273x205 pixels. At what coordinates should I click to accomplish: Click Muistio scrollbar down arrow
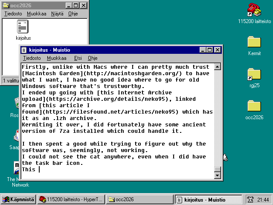[218, 176]
